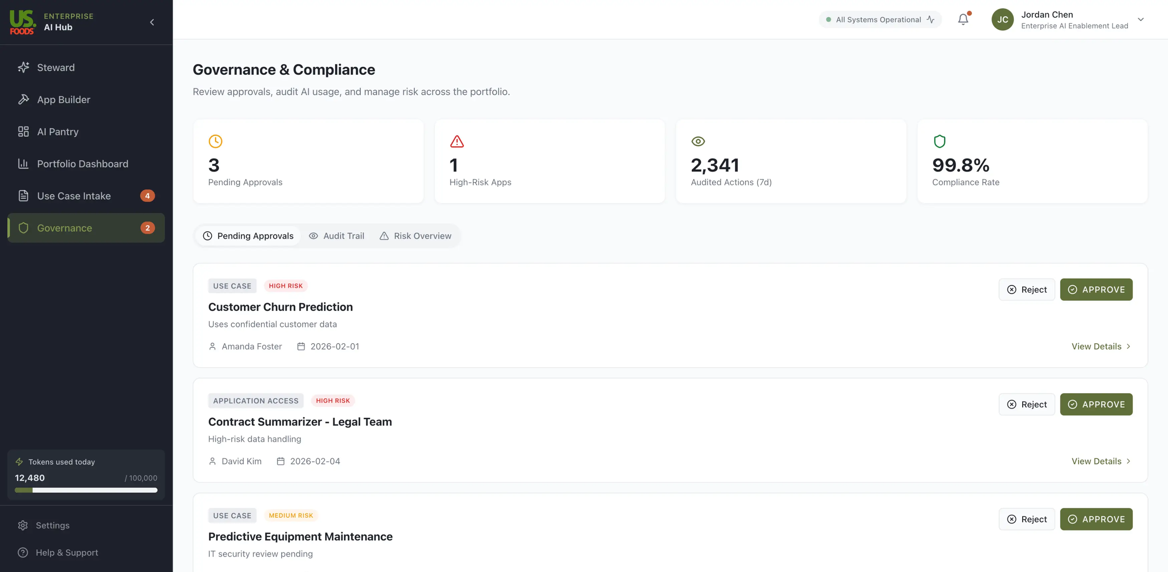This screenshot has width=1168, height=572.
Task: Open AI Pantry from the sidebar
Action: pos(58,131)
